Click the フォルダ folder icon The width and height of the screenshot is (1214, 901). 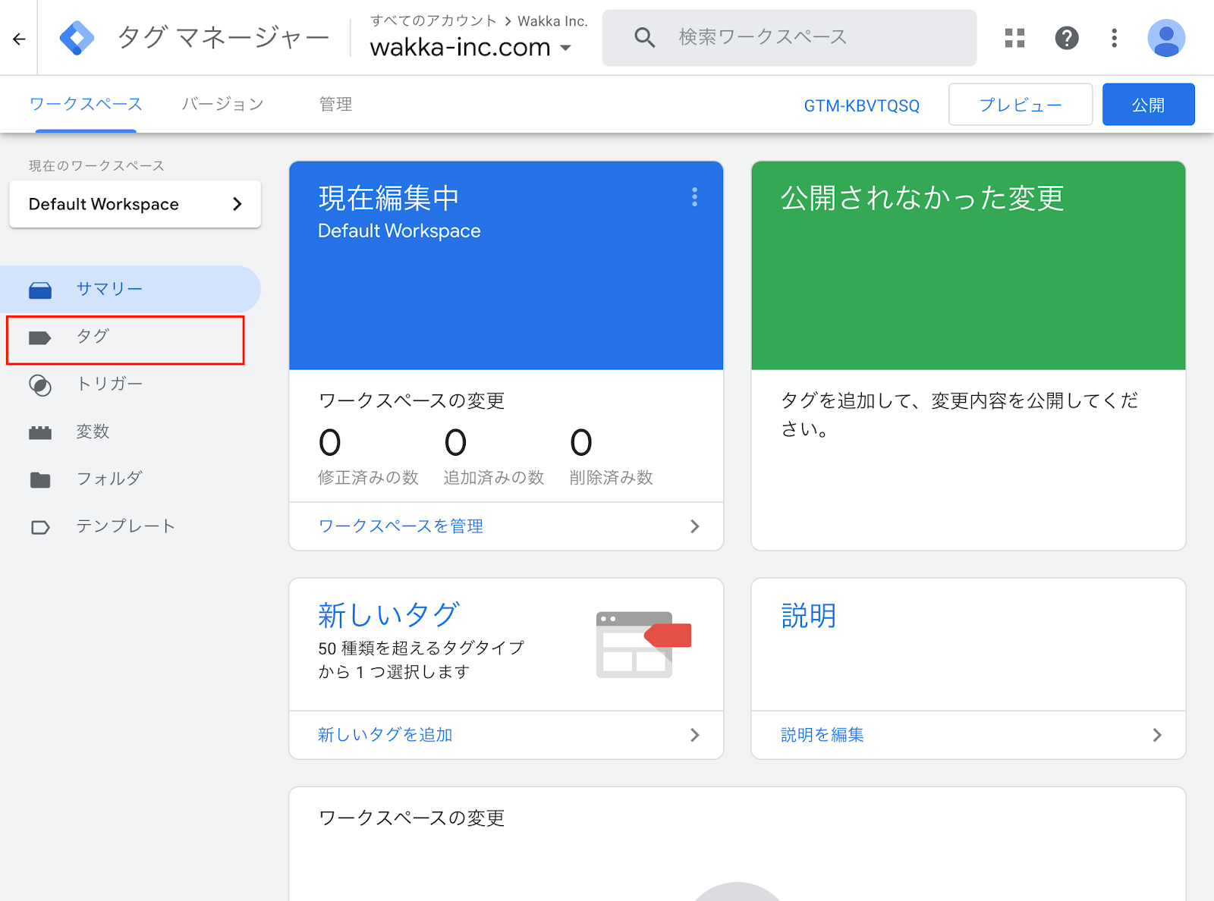tap(40, 479)
